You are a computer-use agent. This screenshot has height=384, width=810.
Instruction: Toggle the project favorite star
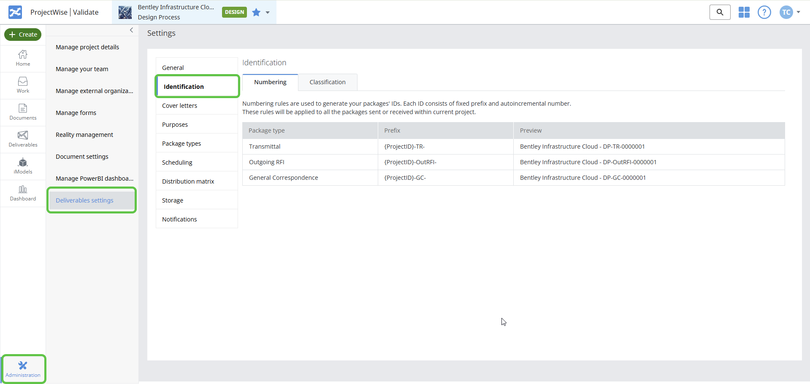[256, 13]
